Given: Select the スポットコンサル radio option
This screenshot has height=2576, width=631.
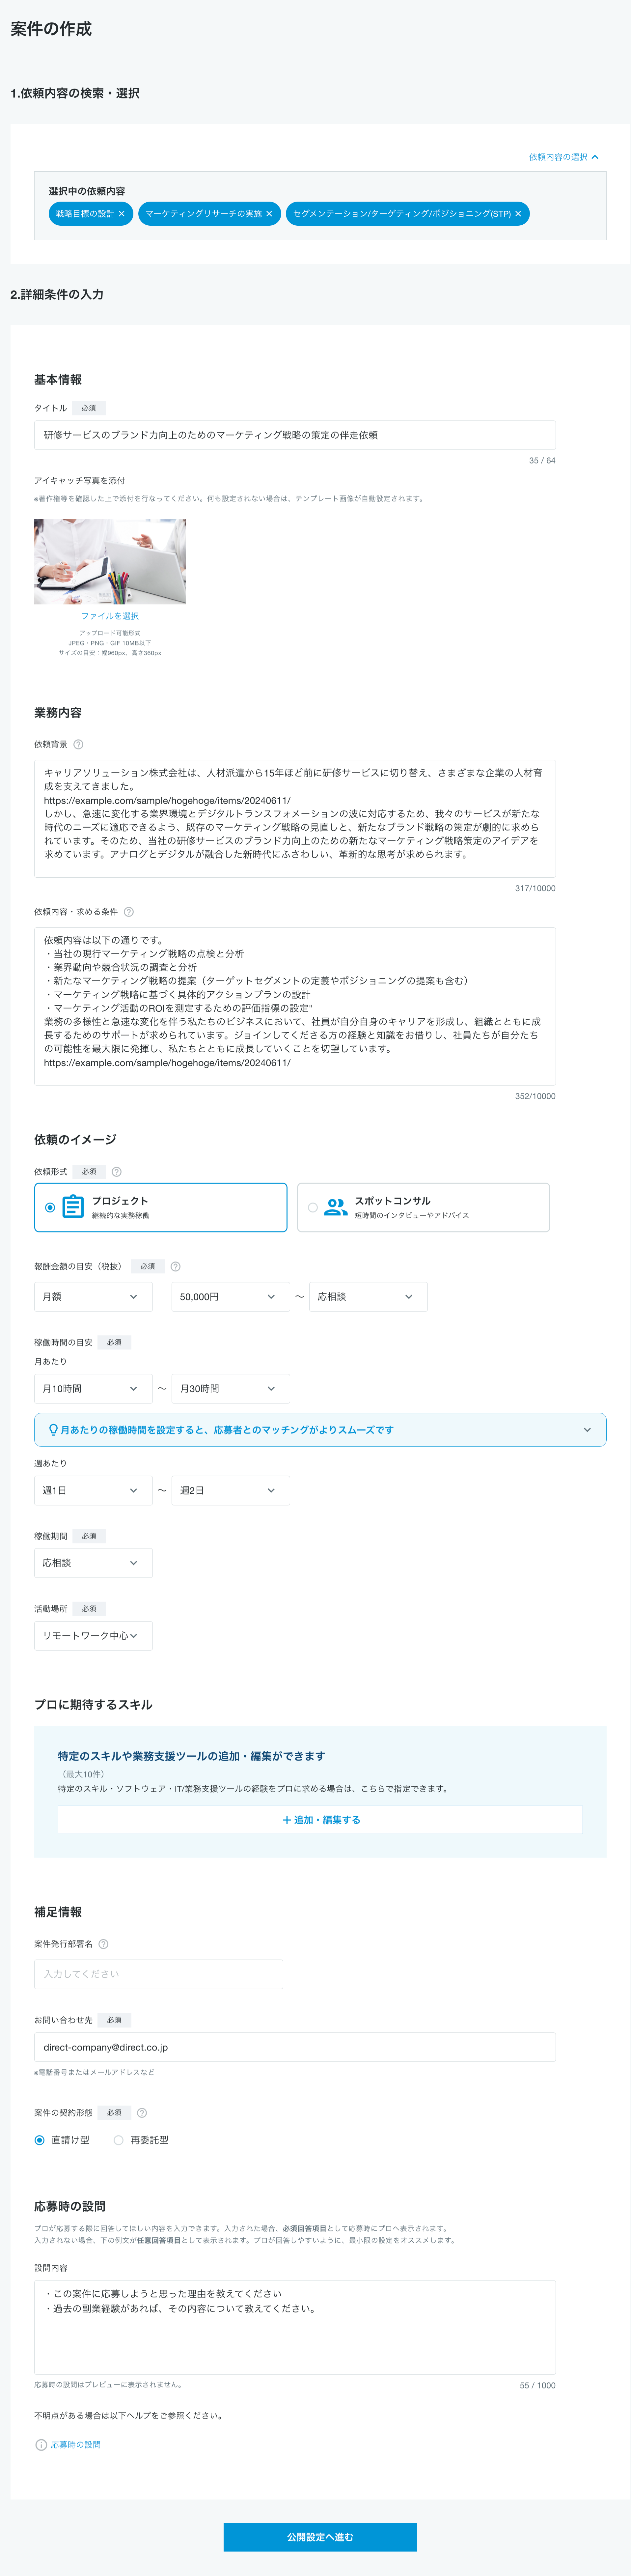Looking at the screenshot, I should [x=313, y=1207].
